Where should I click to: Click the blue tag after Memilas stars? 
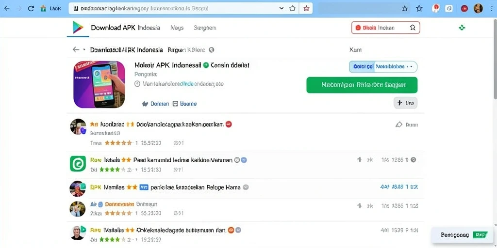144,187
